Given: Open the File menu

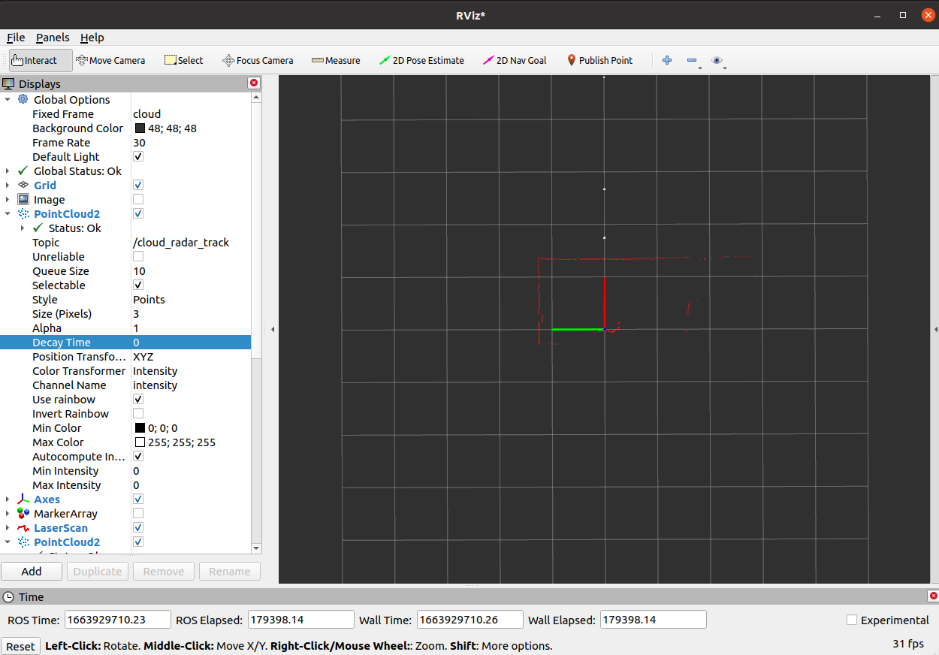Looking at the screenshot, I should 15,38.
